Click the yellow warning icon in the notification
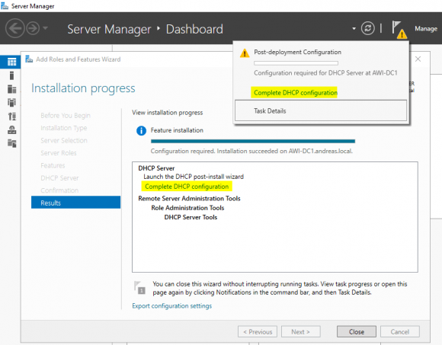The width and height of the screenshot is (442, 345). coord(245,53)
